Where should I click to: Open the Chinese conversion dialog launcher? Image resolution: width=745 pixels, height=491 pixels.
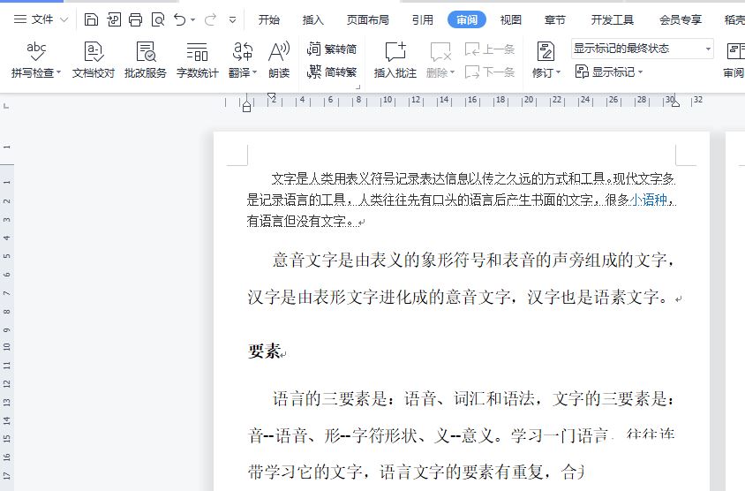(358, 87)
